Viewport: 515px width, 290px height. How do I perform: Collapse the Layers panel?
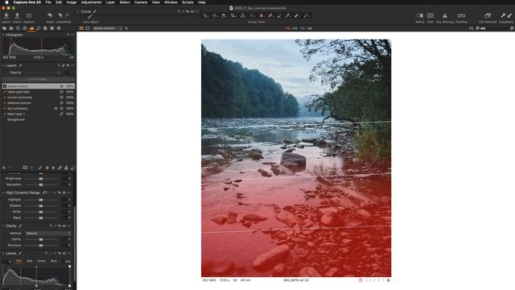coord(3,65)
